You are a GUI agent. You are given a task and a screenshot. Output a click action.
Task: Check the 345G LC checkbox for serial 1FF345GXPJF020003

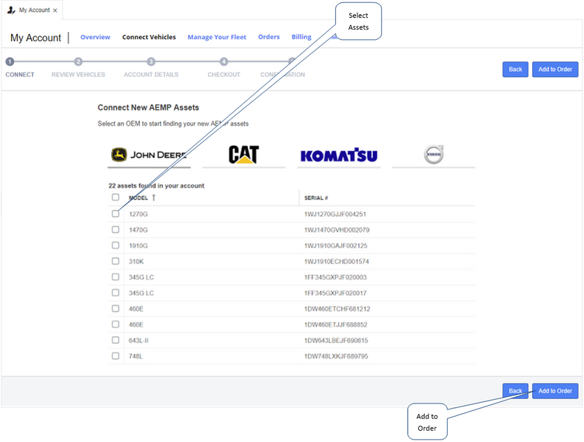click(115, 277)
